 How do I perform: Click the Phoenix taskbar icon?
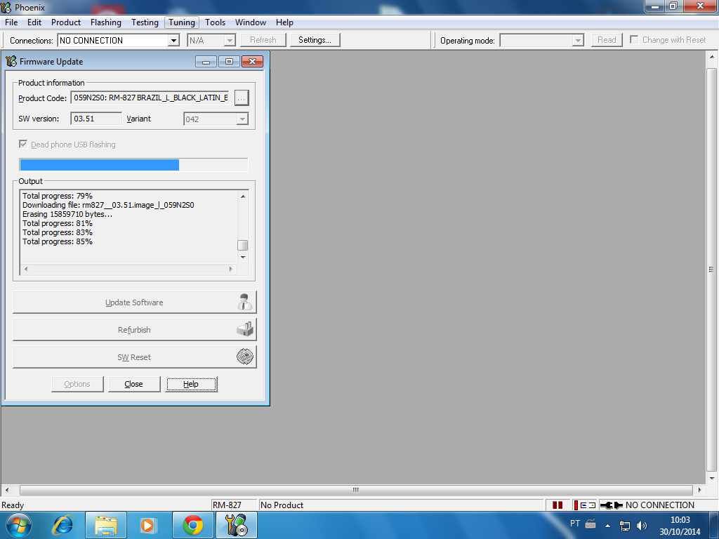[237, 525]
